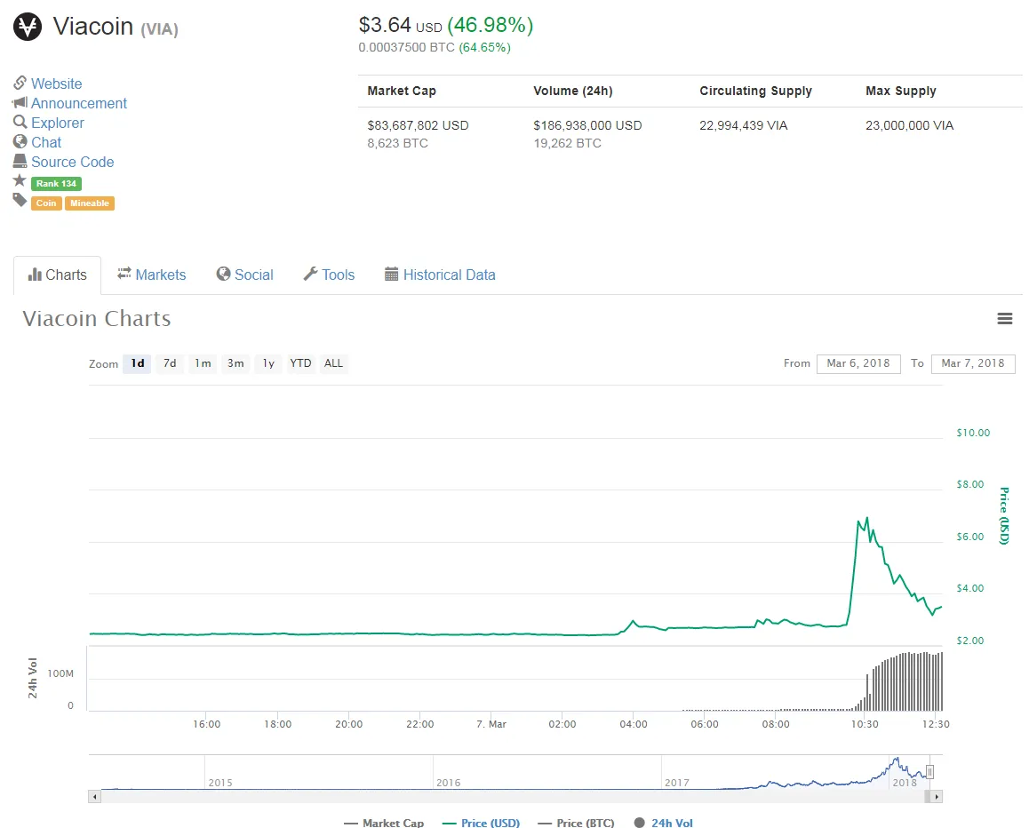This screenshot has height=828, width=1029.
Task: Click navigator scrollbar right arrow
Action: (937, 797)
